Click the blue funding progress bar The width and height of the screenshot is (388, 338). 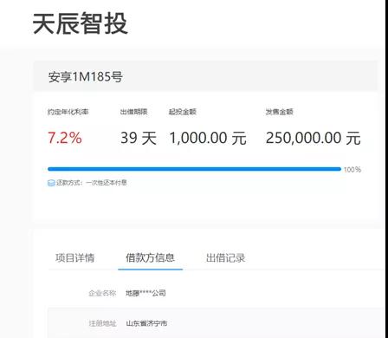[x=194, y=169]
